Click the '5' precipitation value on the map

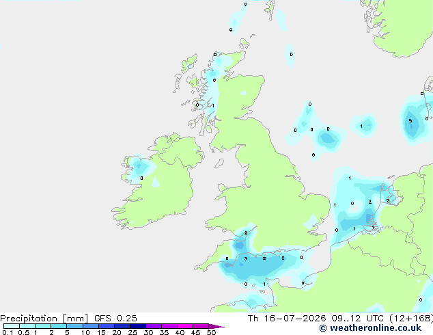tap(410, 121)
